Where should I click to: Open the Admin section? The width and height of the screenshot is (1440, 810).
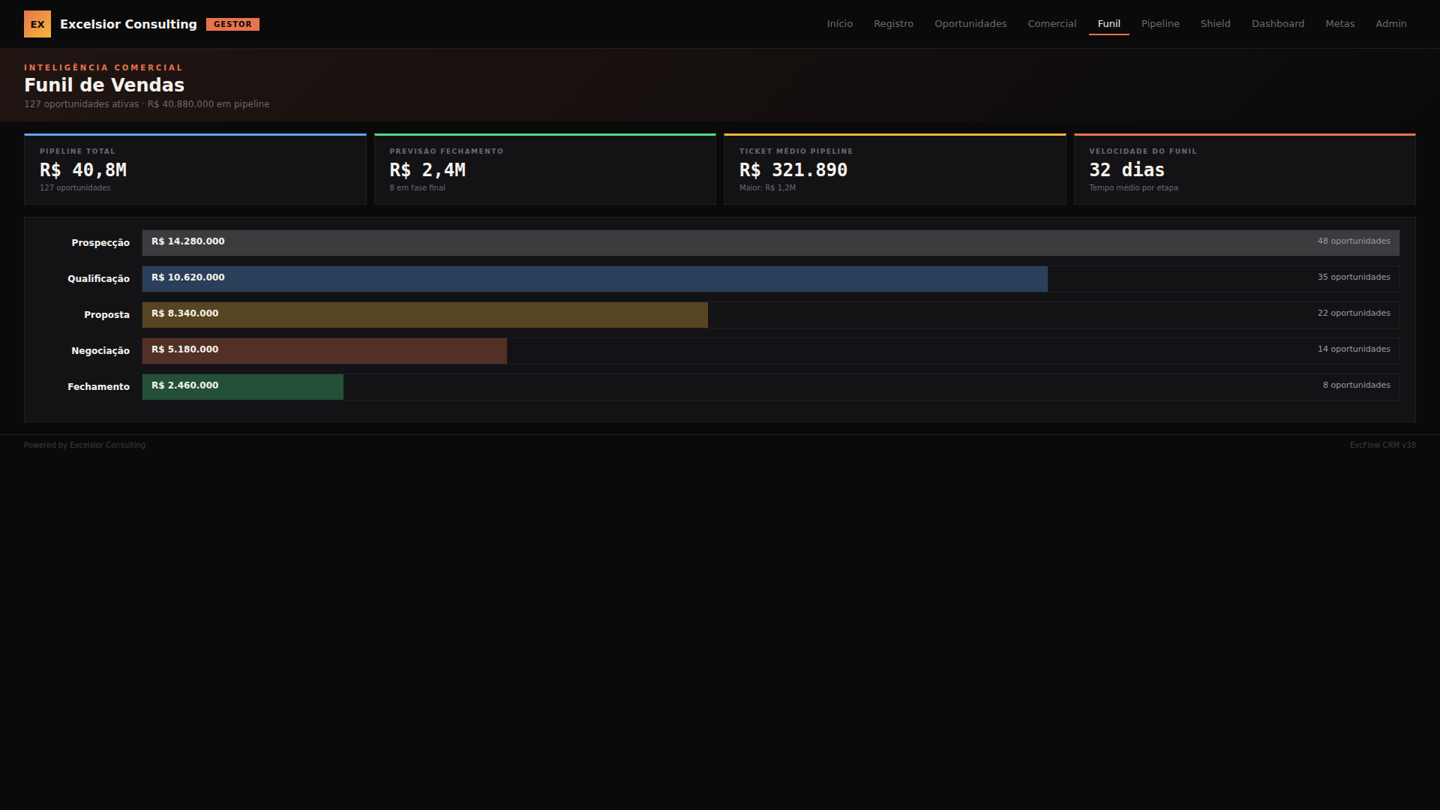1390,24
